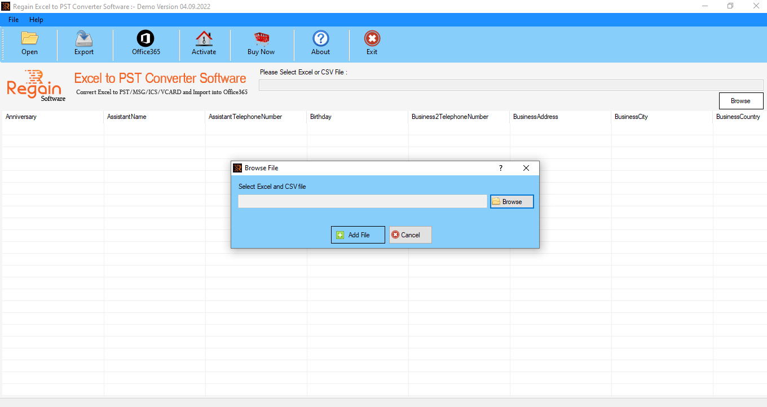Exit the application using the Exit icon
Image resolution: width=767 pixels, height=407 pixels.
[372, 44]
